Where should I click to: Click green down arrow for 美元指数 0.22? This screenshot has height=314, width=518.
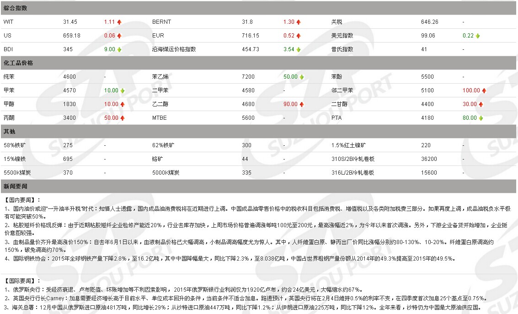pos(478,36)
